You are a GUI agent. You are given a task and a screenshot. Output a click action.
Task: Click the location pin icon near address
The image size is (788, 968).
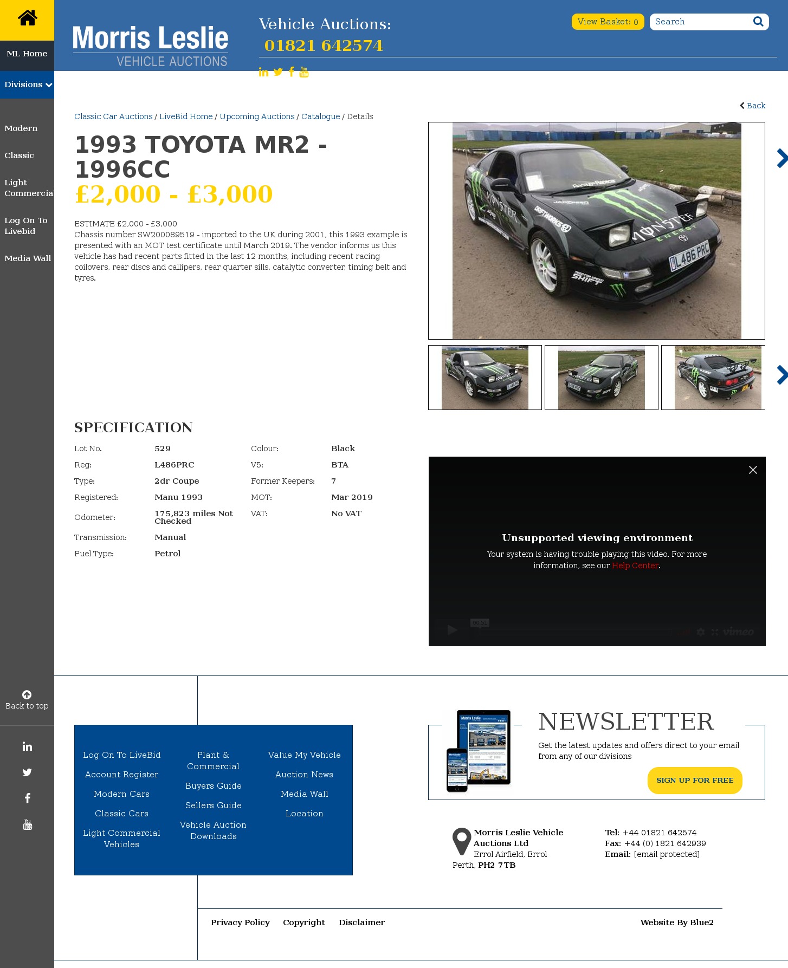click(x=462, y=841)
